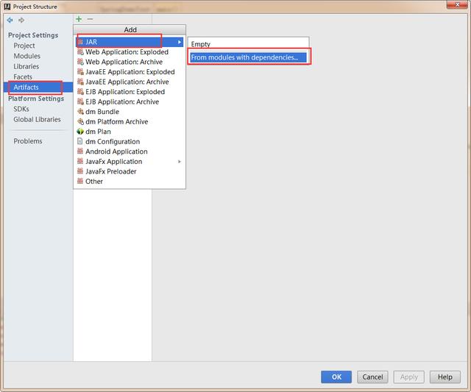Click the dm Platform Archive icon

coord(80,121)
